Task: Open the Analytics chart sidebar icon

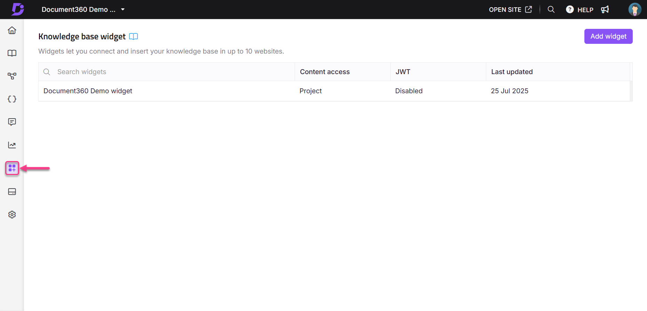Action: (x=12, y=145)
